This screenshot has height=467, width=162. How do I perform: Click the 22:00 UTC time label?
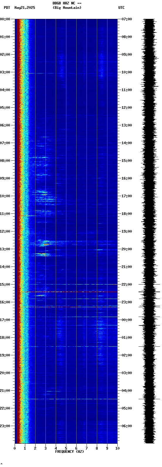click(x=127, y=285)
